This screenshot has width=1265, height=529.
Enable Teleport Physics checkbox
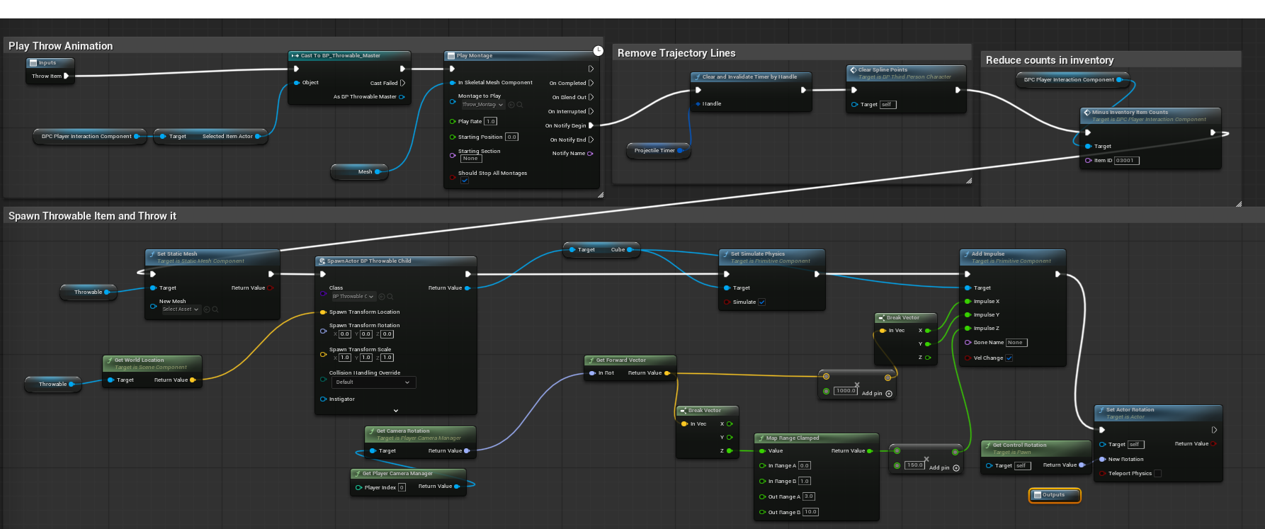pyautogui.click(x=1157, y=474)
